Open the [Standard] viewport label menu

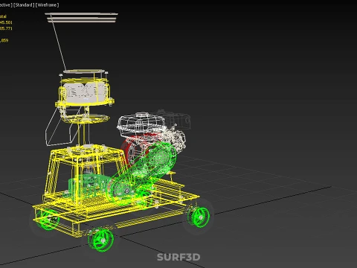coord(24,5)
